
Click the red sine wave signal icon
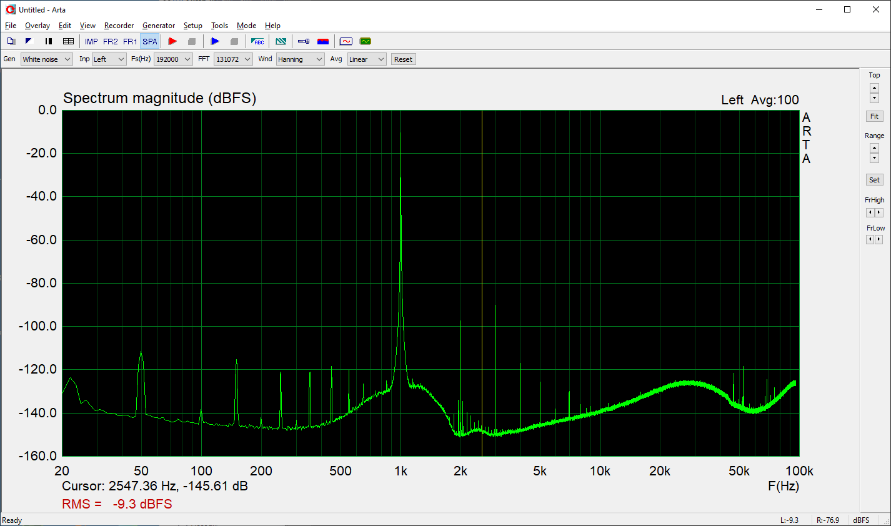346,41
